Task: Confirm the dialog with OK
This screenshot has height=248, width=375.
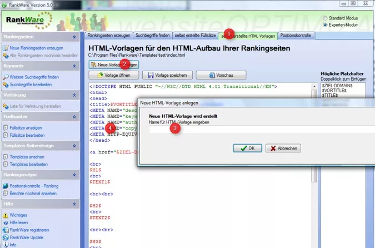Action: [x=248, y=148]
